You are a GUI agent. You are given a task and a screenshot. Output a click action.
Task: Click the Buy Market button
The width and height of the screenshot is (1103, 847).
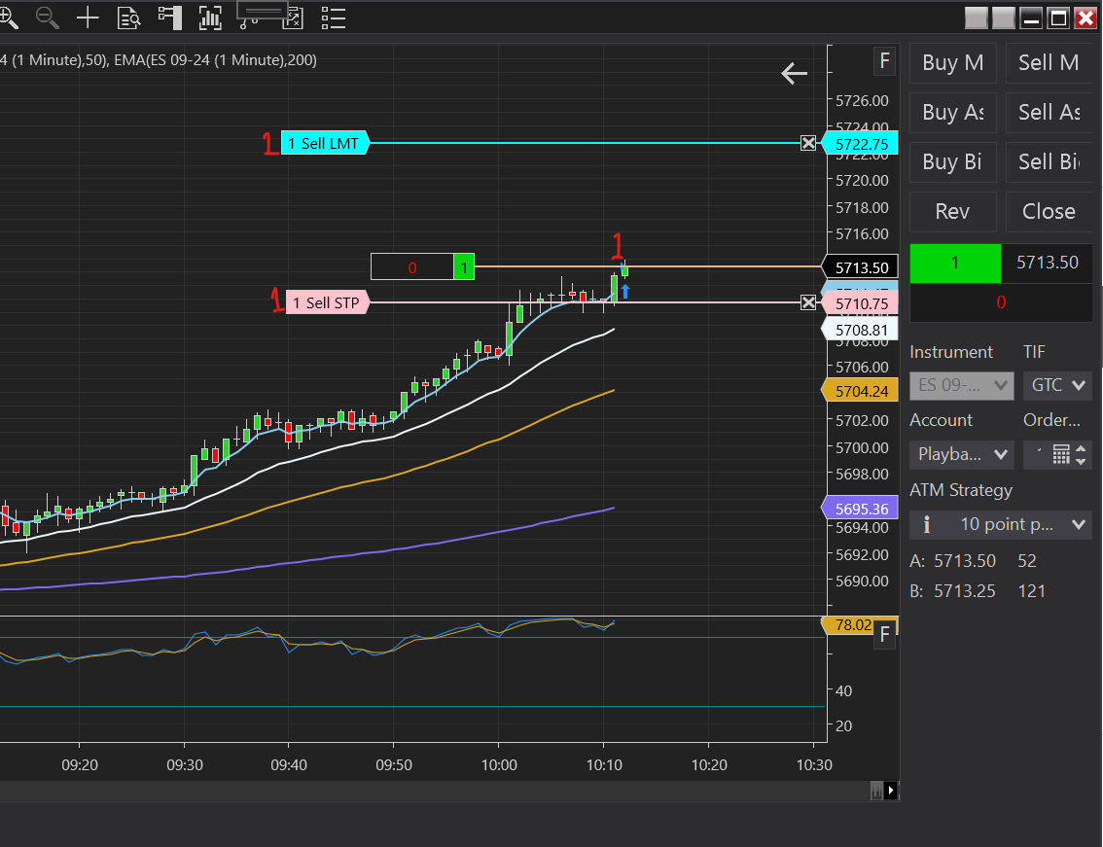953,62
